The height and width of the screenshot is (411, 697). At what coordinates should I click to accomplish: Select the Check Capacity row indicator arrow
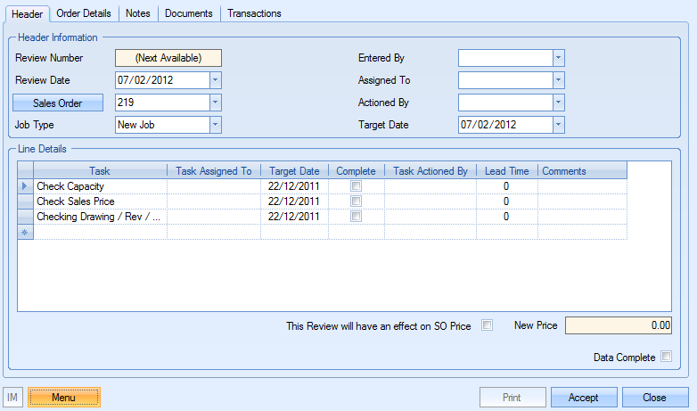(25, 186)
